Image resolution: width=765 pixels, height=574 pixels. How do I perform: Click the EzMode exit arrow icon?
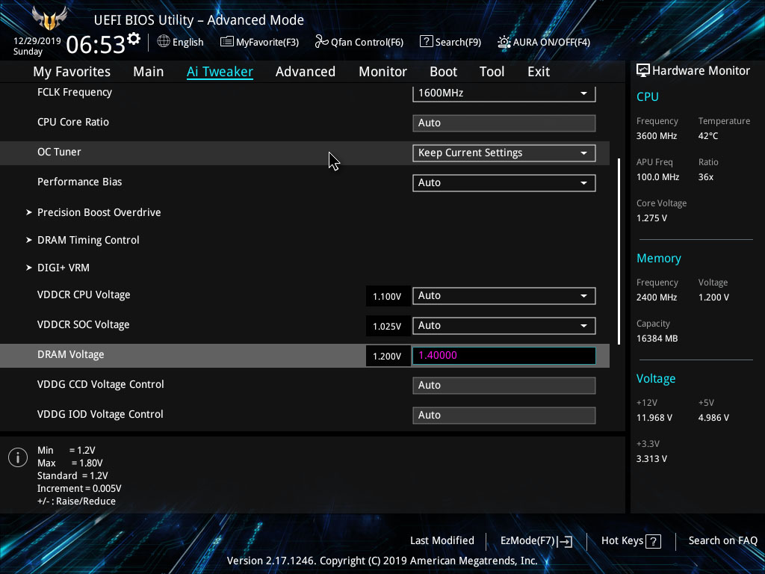coord(565,541)
